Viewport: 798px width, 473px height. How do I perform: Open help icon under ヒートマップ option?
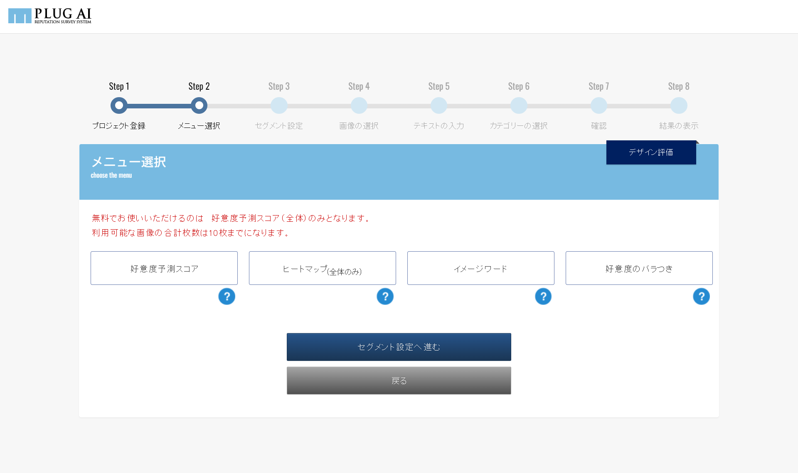coord(385,297)
